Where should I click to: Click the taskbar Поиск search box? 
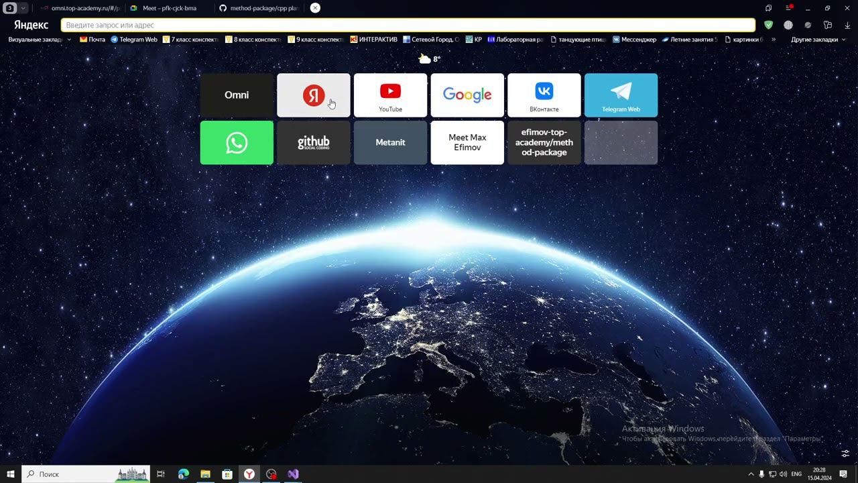[x=86, y=474]
